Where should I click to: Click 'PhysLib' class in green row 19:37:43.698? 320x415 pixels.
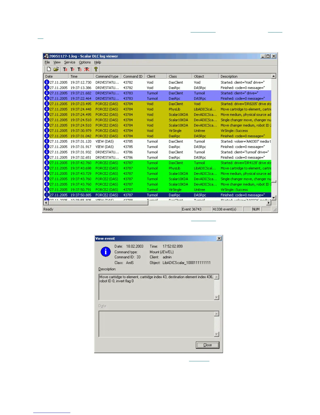[x=174, y=168]
